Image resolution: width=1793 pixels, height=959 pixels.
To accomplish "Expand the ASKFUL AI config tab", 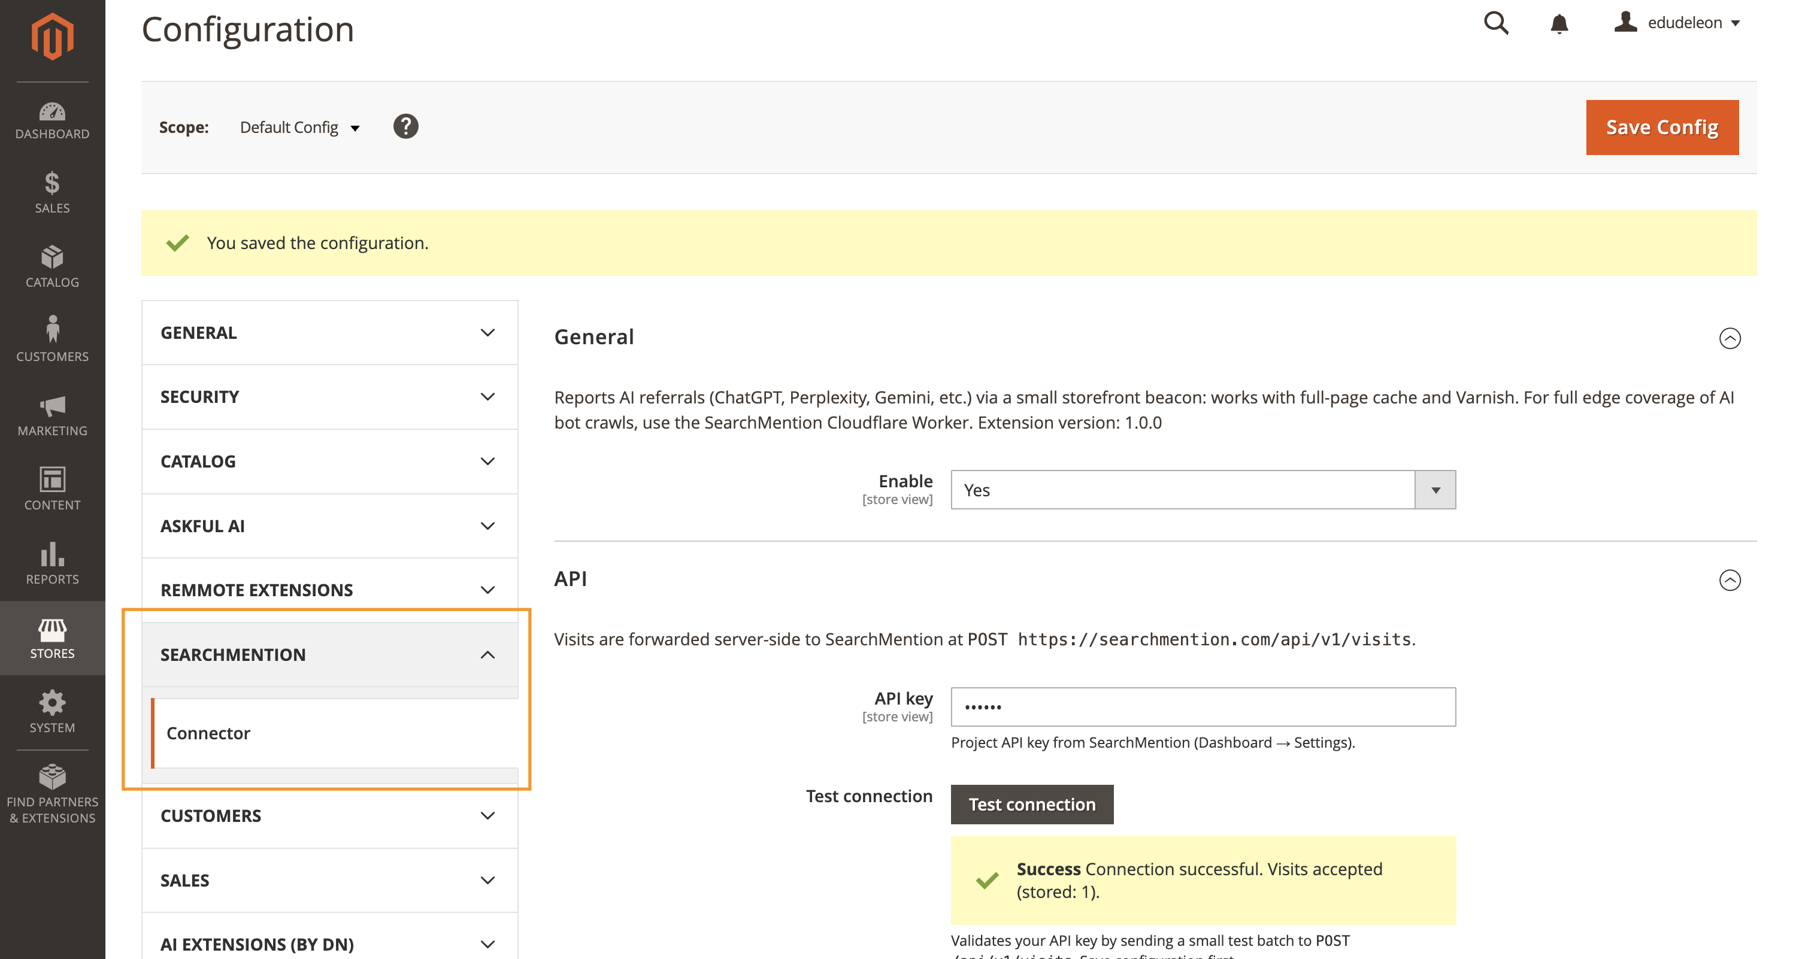I will (x=329, y=526).
